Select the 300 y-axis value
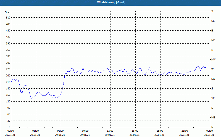221x138 pixels. [8, 63]
